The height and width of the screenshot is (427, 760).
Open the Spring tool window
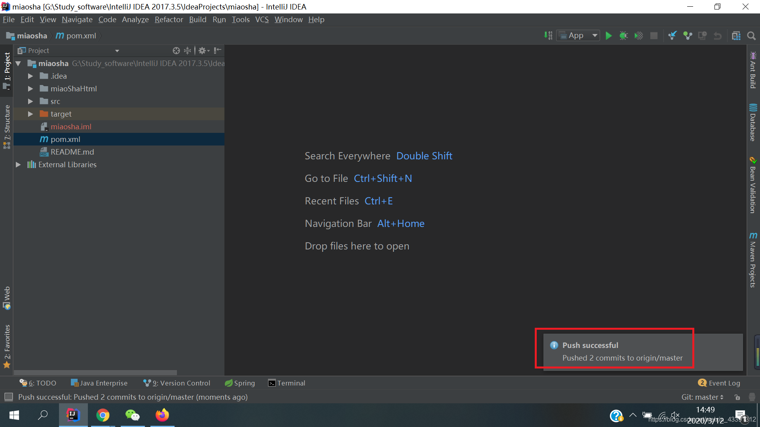(x=240, y=383)
